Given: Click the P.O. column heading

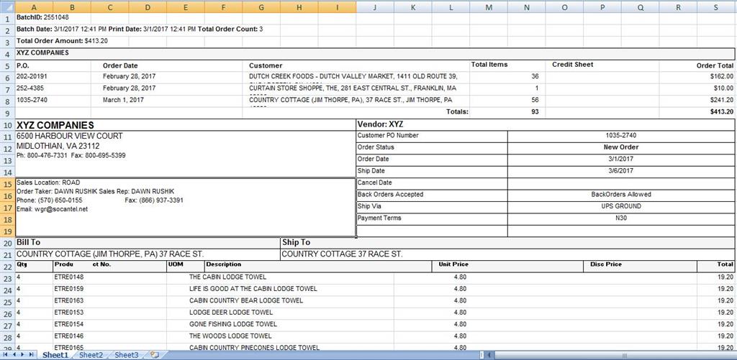Looking at the screenshot, I should [22, 65].
